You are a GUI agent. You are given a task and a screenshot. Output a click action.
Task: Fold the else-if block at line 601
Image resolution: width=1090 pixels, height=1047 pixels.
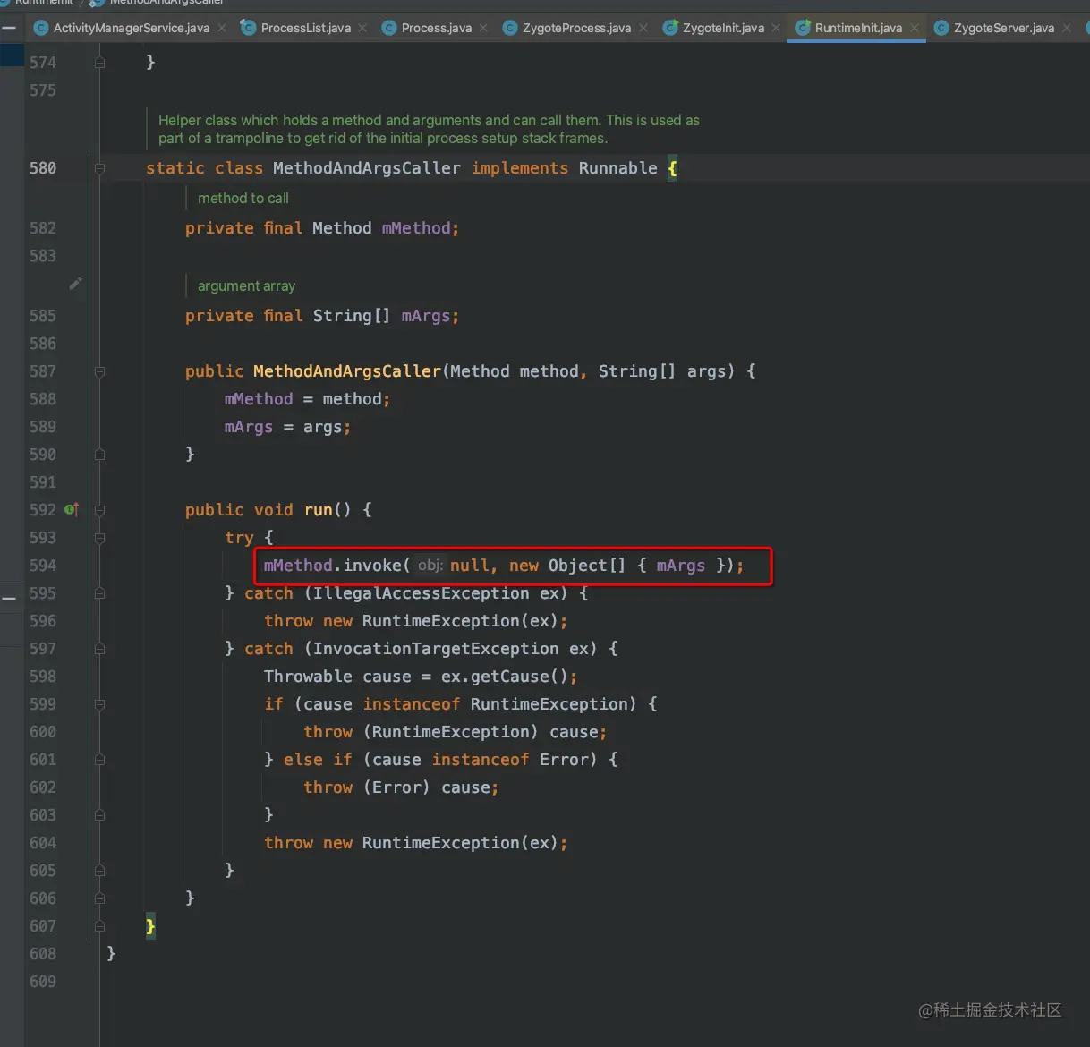point(99,760)
